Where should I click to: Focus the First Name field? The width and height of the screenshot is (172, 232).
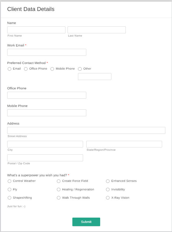point(36,30)
